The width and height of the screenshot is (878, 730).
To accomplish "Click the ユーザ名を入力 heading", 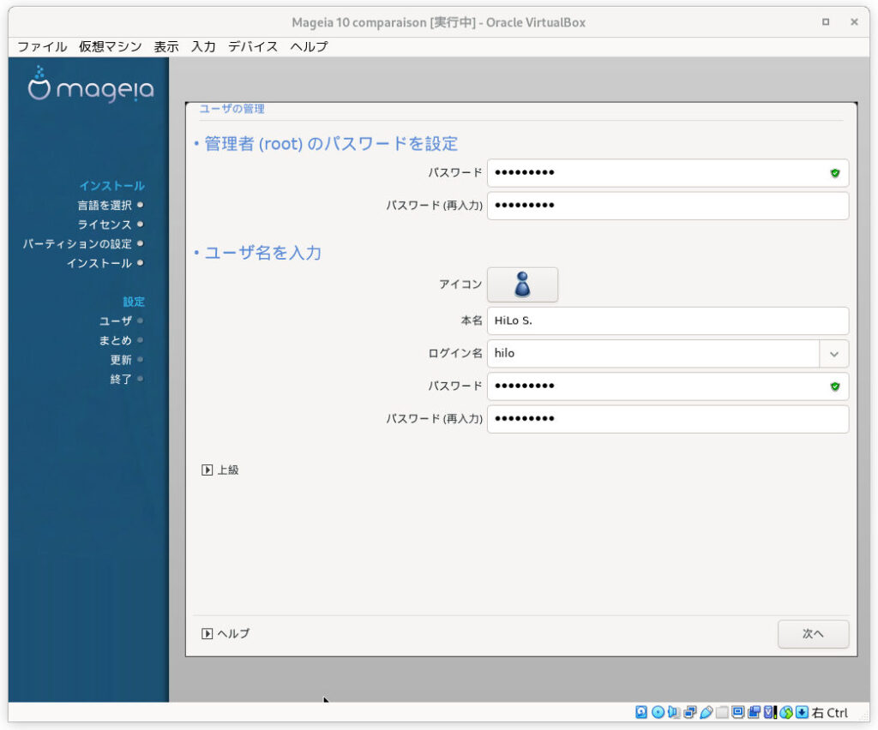I will point(262,253).
